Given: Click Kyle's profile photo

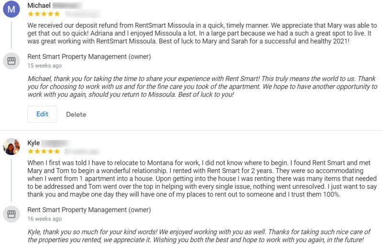Looking at the screenshot, I should (x=11, y=147).
